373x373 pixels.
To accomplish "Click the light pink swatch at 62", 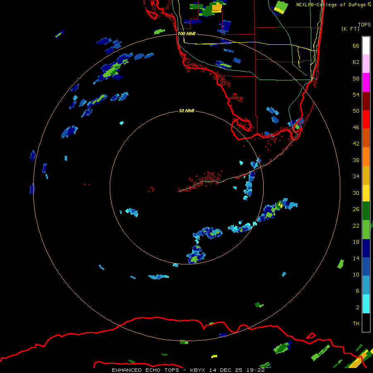I will coord(366,64).
